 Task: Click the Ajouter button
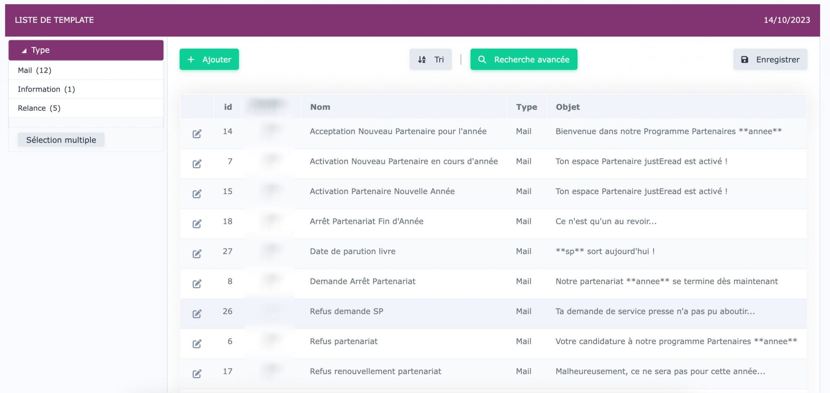209,59
